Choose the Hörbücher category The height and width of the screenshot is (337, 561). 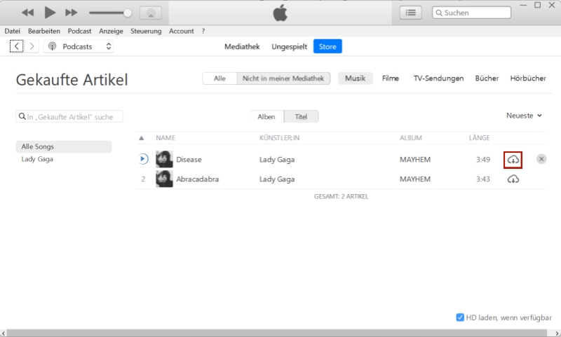point(528,78)
